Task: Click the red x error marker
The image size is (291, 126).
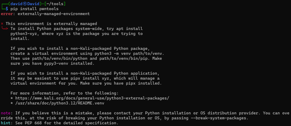Action: click(x=2, y=24)
